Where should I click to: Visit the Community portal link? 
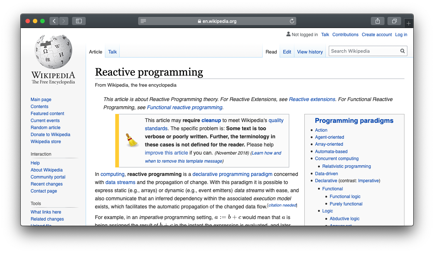[x=48, y=177]
